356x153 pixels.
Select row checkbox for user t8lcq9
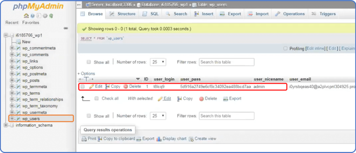[83, 87]
